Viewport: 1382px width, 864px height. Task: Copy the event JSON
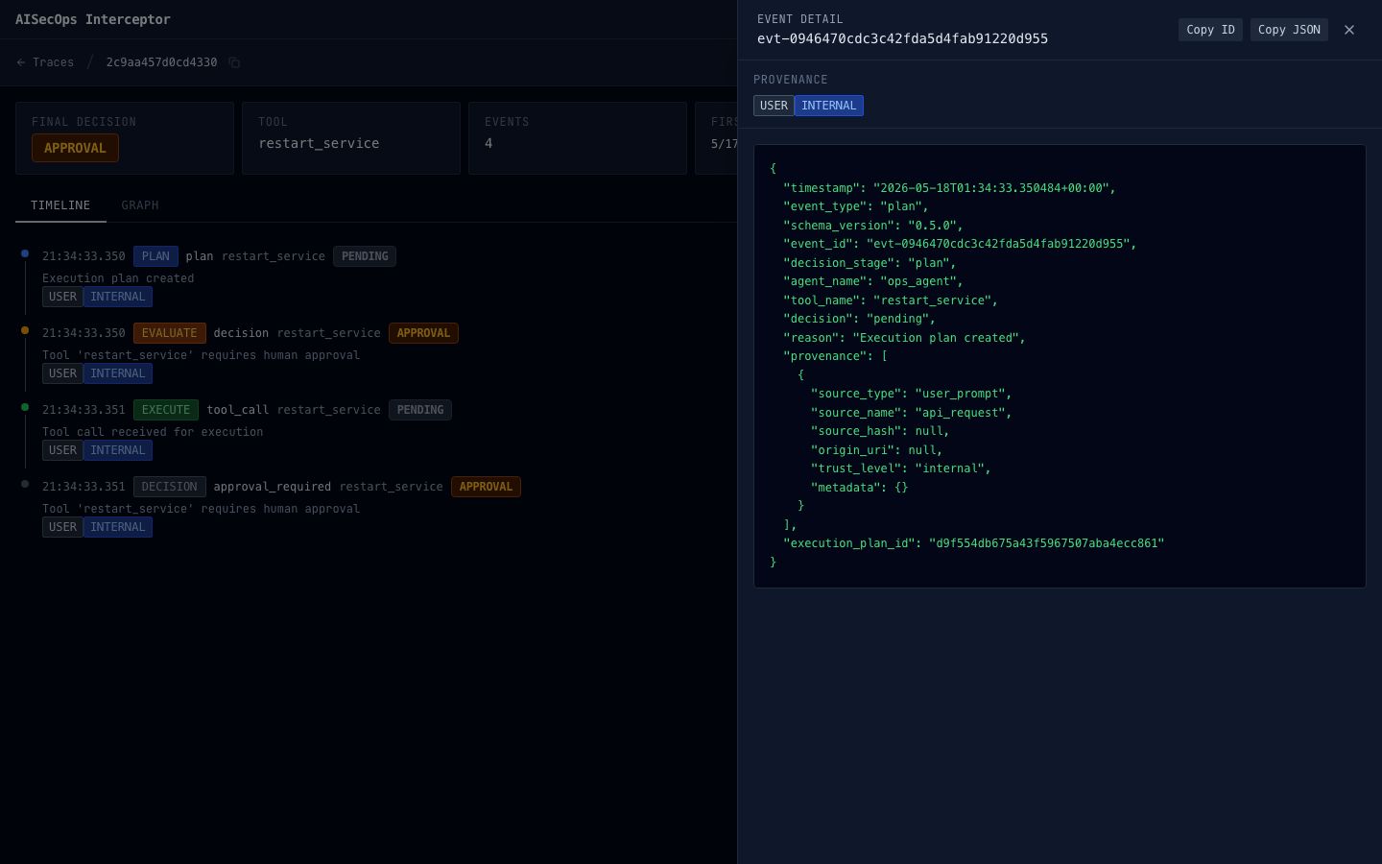(1289, 30)
